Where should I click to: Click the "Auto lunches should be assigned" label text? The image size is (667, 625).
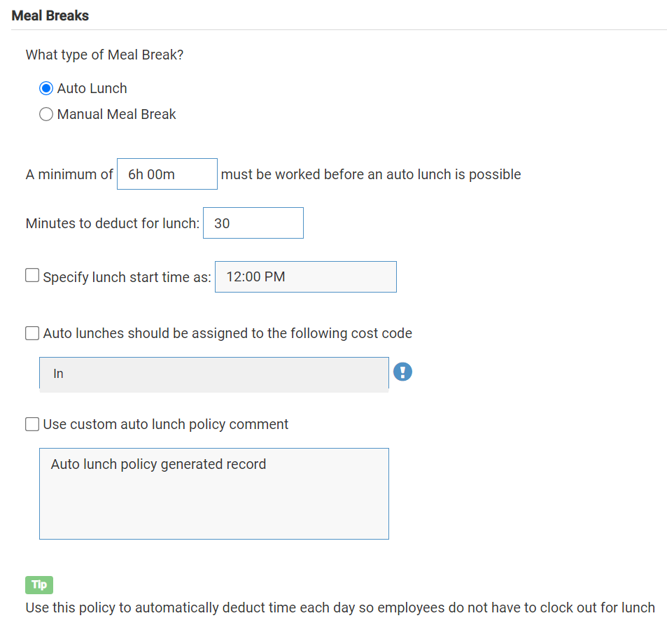point(227,333)
